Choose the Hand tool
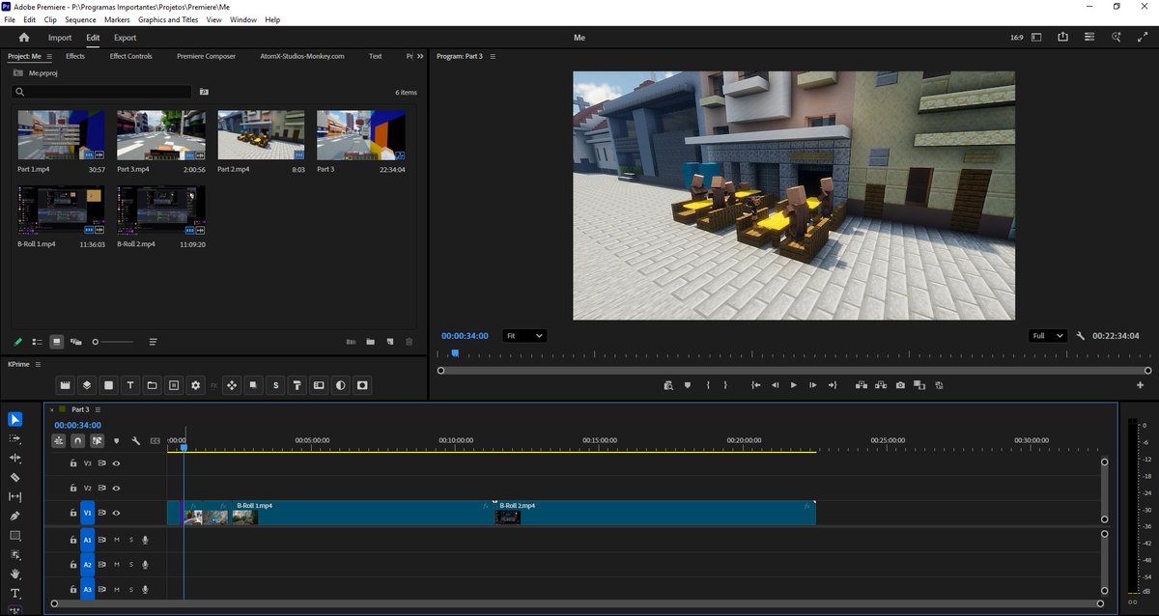 click(15, 574)
